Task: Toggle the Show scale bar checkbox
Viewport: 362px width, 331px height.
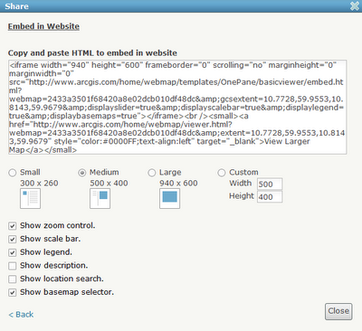Action: [13, 239]
